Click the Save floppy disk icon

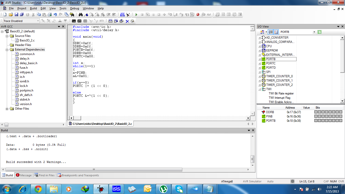tap(16, 14)
